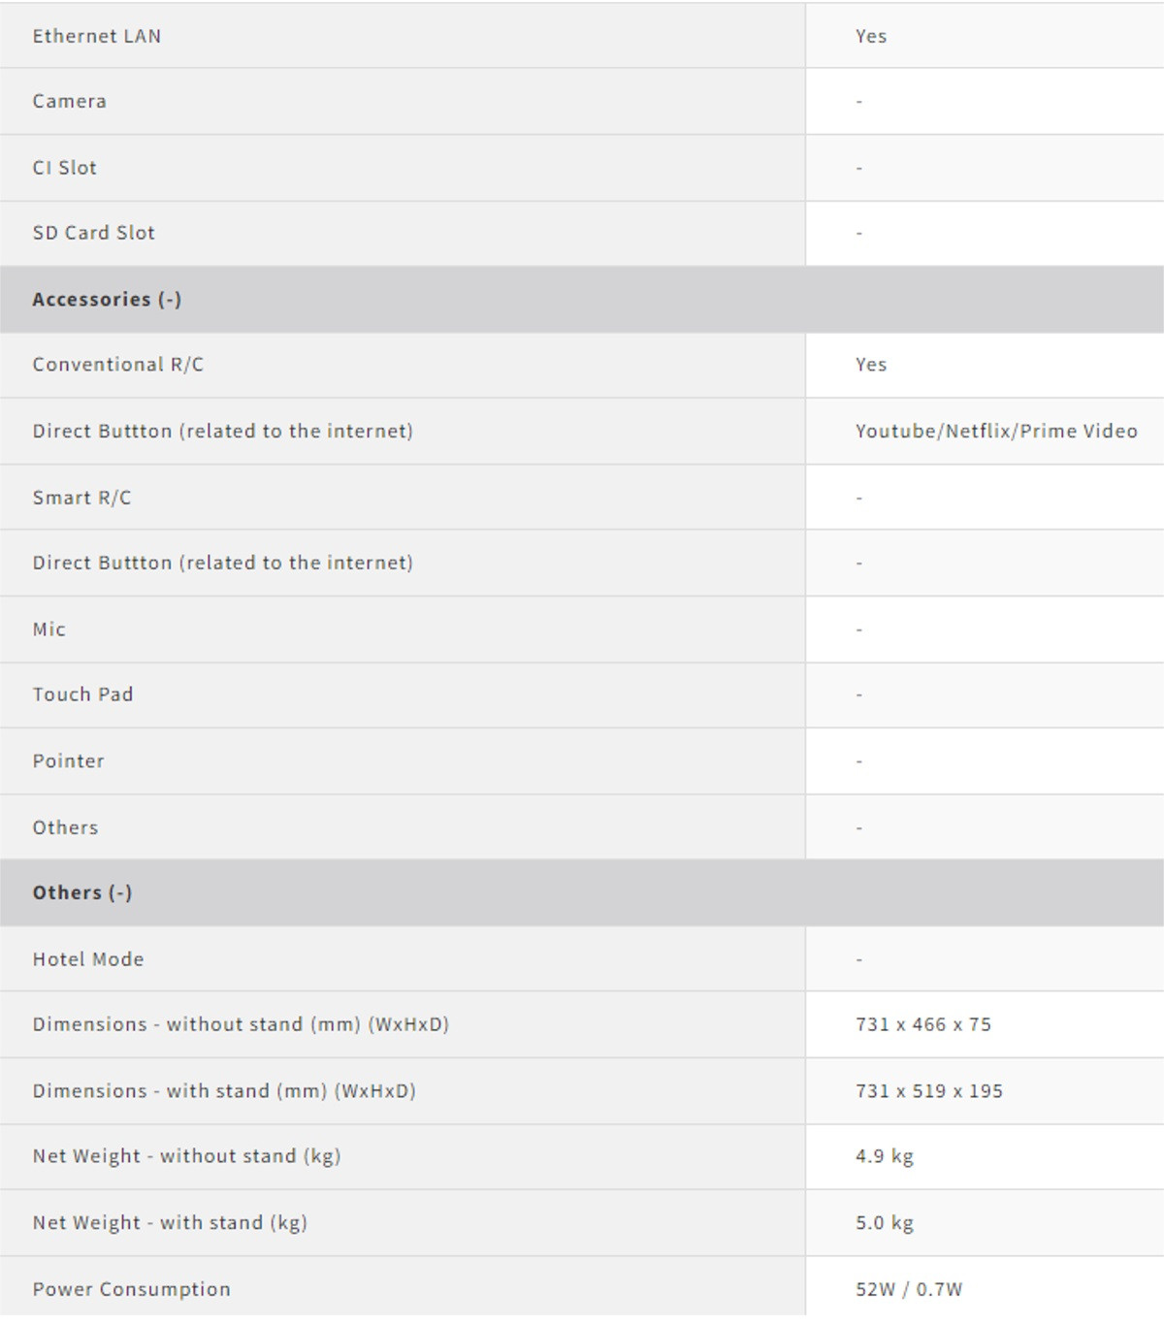Click the Hotel Mode label
Image resolution: width=1164 pixels, height=1324 pixels.
pos(88,959)
